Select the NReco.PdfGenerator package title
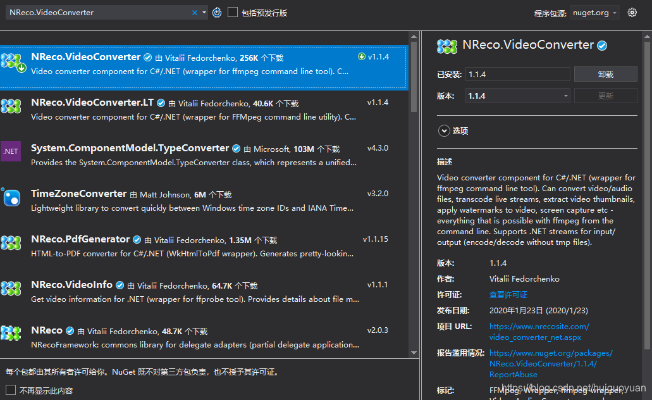The width and height of the screenshot is (652, 400). point(80,239)
